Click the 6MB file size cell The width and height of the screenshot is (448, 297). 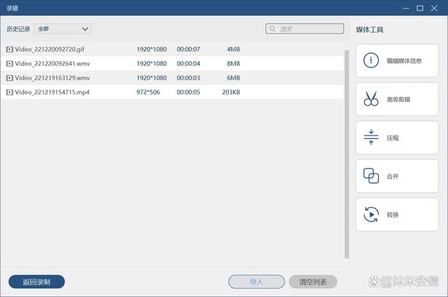click(x=233, y=78)
